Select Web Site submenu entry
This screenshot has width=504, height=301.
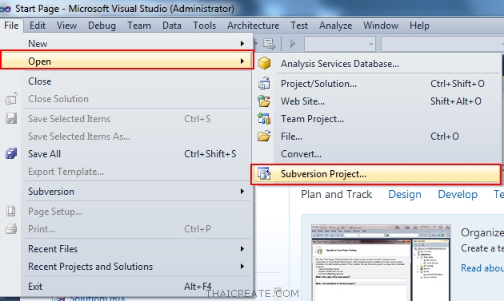[377, 101]
